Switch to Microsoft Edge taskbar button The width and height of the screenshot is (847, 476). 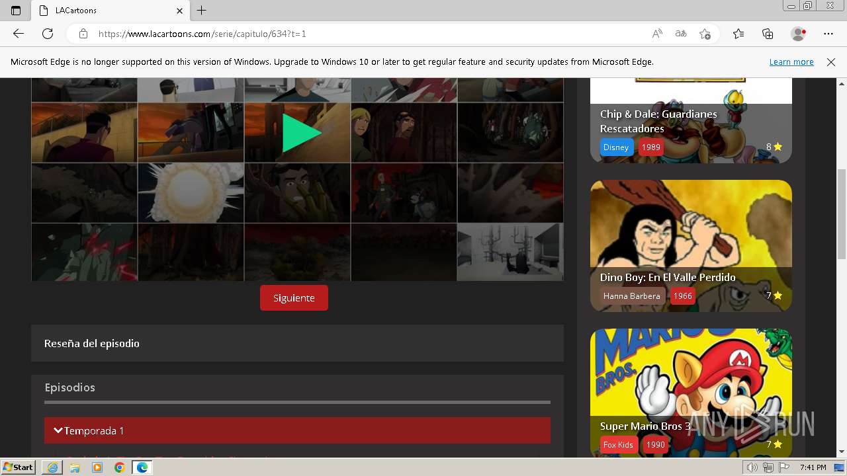pos(142,467)
